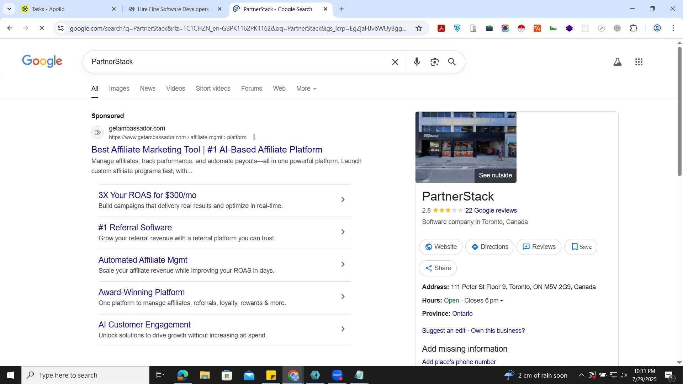Expand the AI Customer Engagement chevron

pyautogui.click(x=343, y=329)
